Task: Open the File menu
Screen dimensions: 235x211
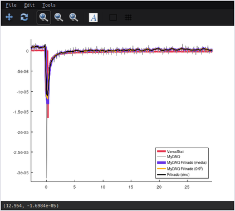Action: [x=11, y=5]
